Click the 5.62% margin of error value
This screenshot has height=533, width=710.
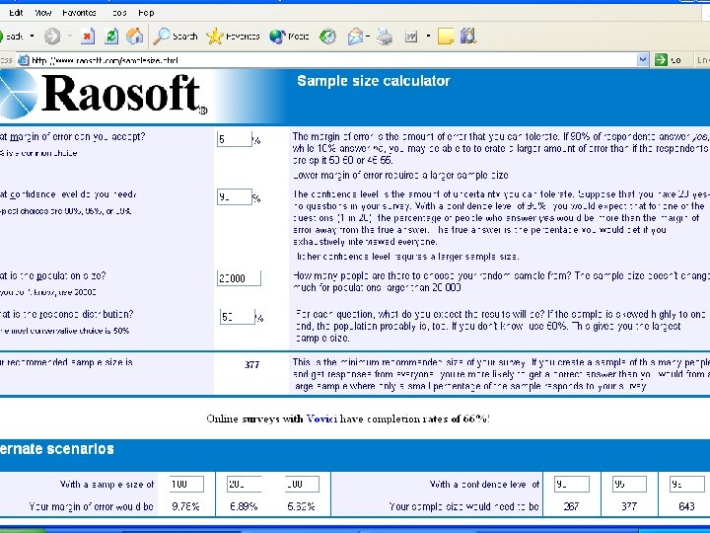pyautogui.click(x=301, y=506)
